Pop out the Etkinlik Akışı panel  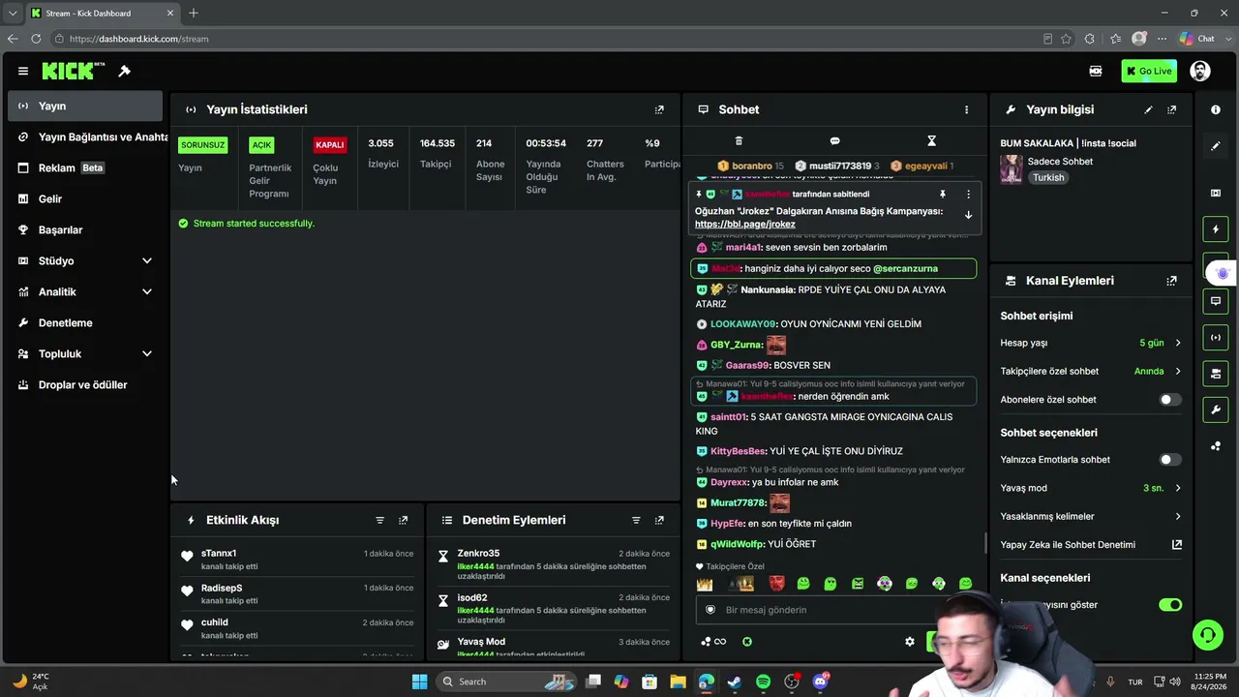tap(404, 520)
